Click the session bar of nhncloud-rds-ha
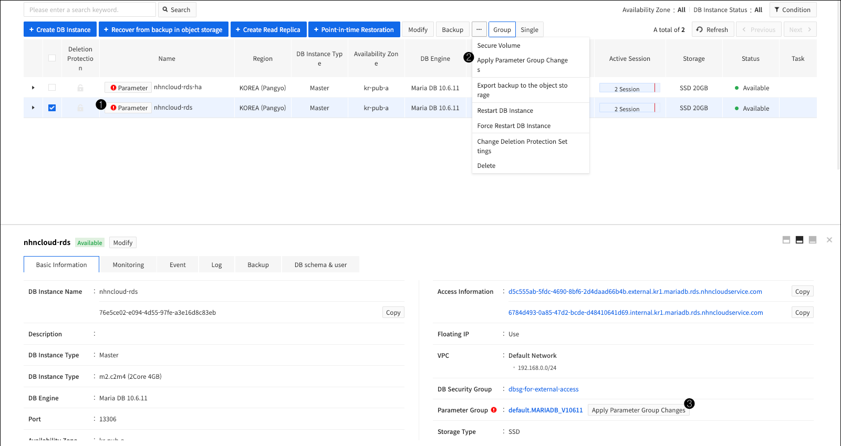Viewport: 841px width, 446px height. [x=629, y=88]
